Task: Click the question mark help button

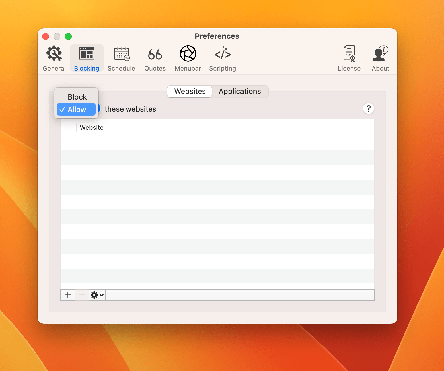Action: 369,108
